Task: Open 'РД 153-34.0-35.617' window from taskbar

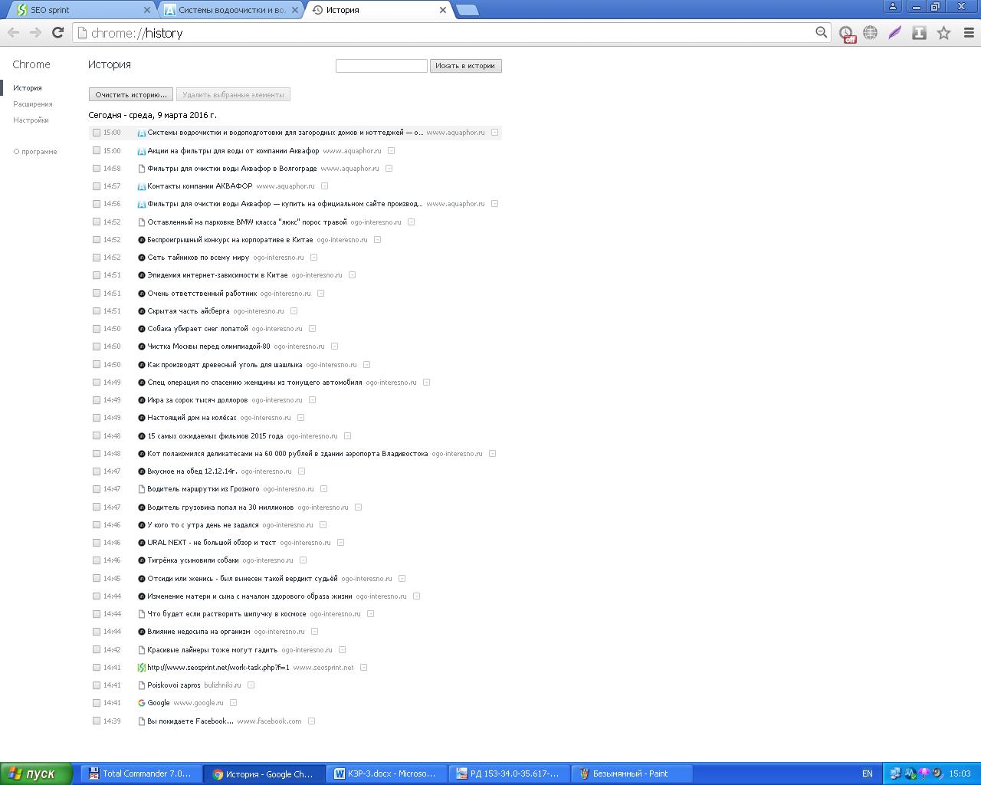Action: tap(510, 774)
